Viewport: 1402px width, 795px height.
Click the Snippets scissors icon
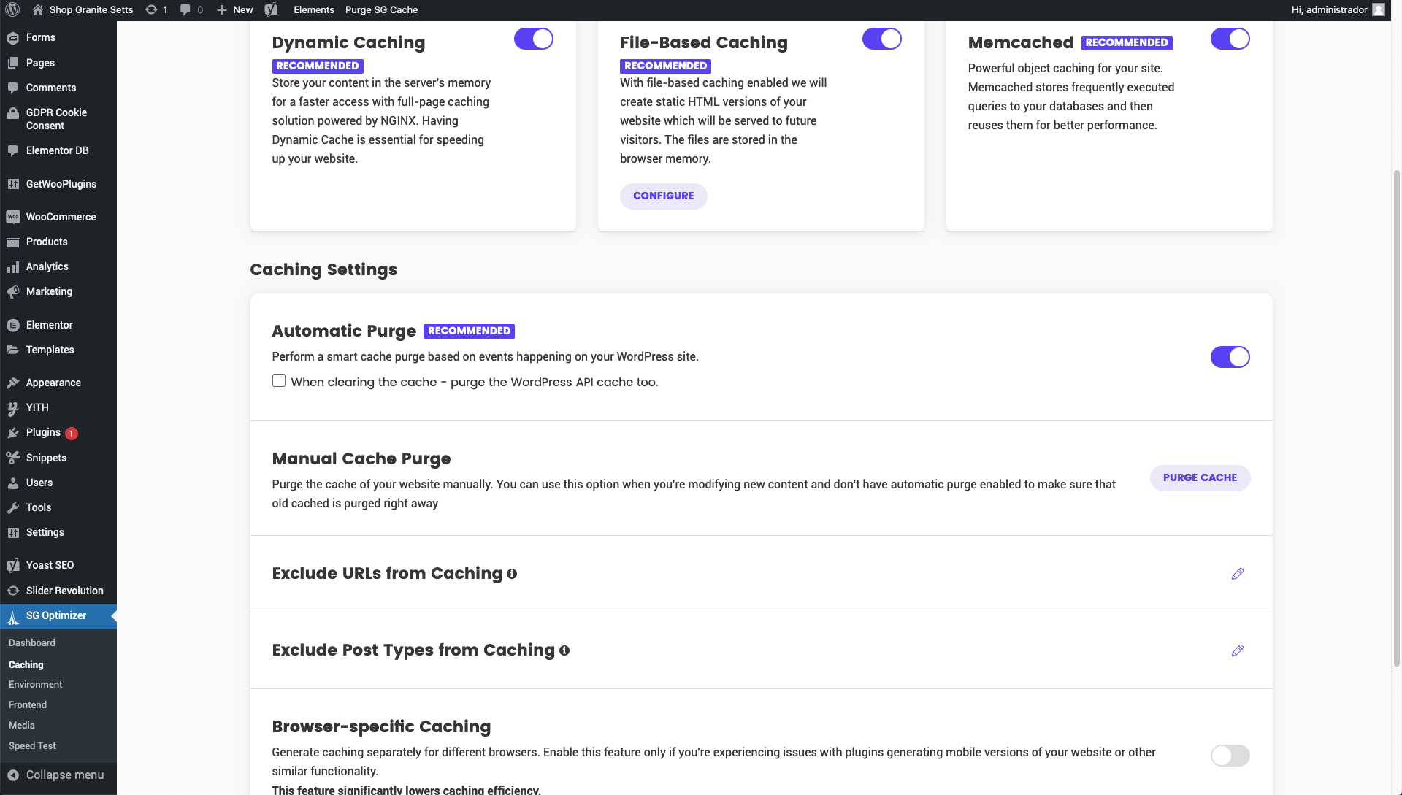coord(13,458)
